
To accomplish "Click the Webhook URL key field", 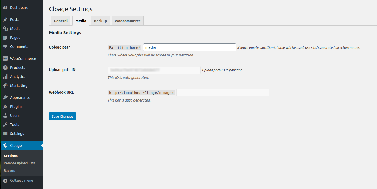I will coord(223,93).
